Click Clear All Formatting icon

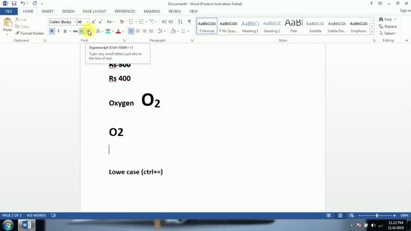[x=121, y=22]
